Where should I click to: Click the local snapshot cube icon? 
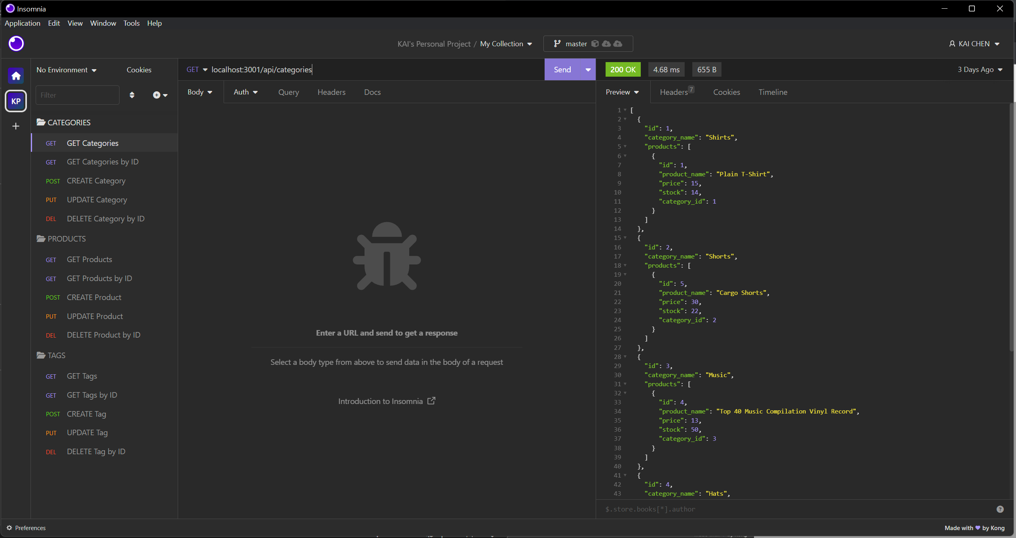point(594,43)
